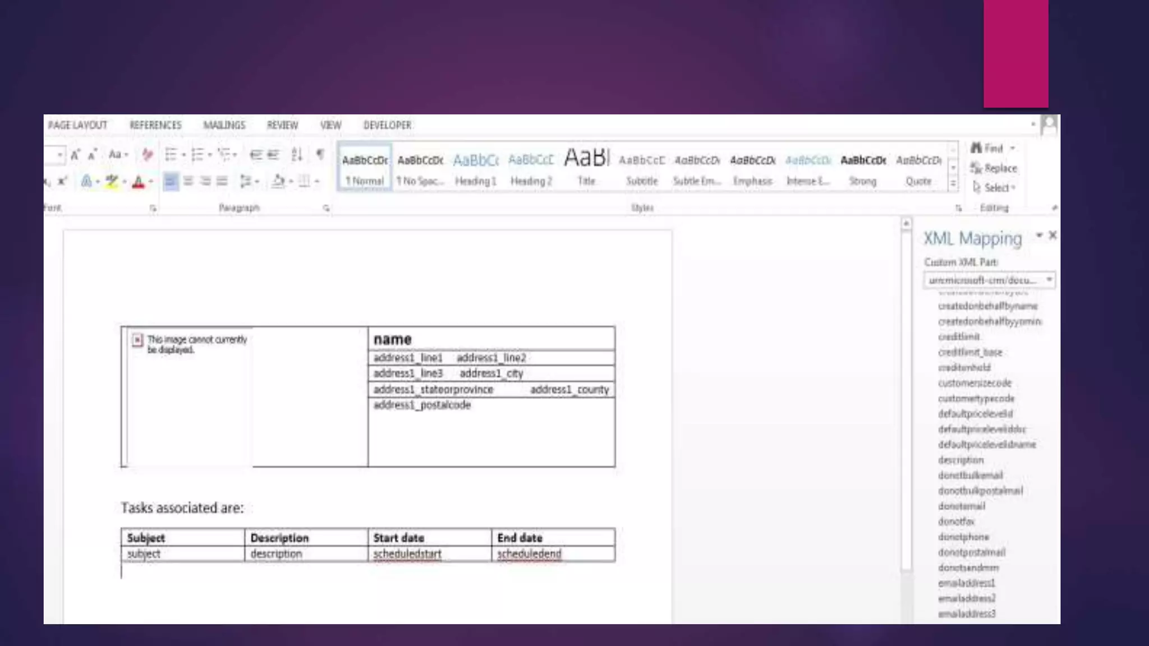Click the Decrease Indent icon
Image resolution: width=1149 pixels, height=646 pixels.
click(x=256, y=154)
